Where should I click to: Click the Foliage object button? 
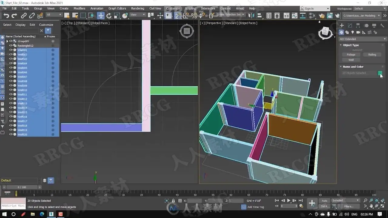(351, 55)
